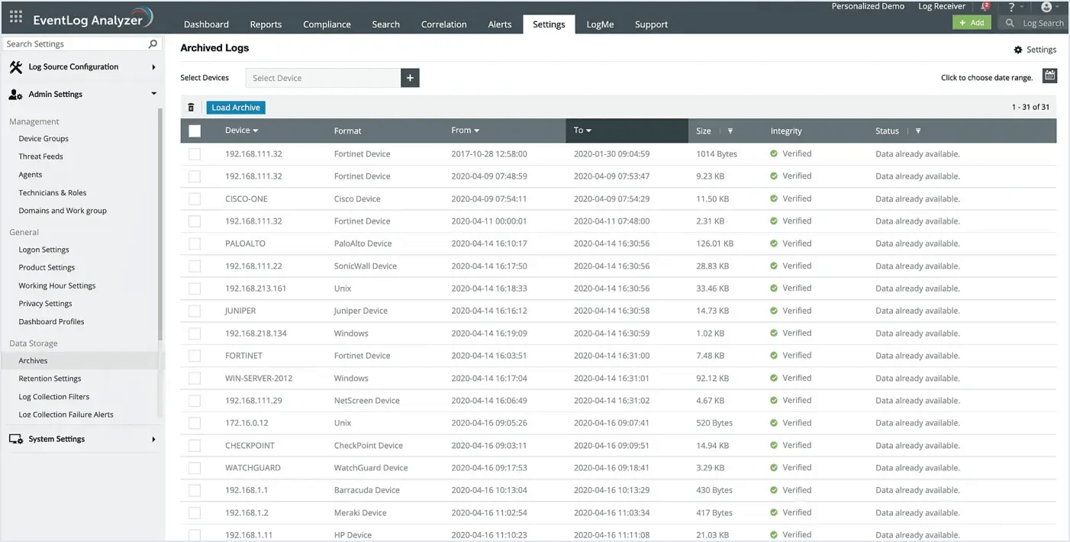
Task: Open Threat Feeds in sidebar
Action: tap(40, 156)
